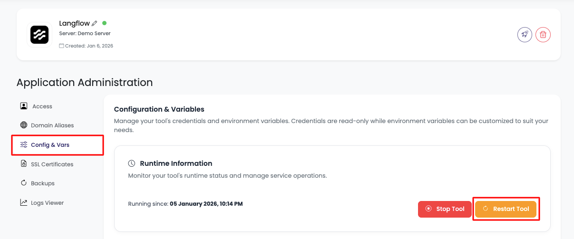
Task: Click the Langflow app logo
Action: (x=39, y=35)
